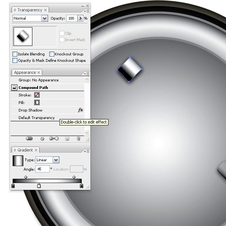Click the Drop Shadow fx icon
Image resolution: width=226 pixels, height=226 pixels.
pyautogui.click(x=80, y=110)
